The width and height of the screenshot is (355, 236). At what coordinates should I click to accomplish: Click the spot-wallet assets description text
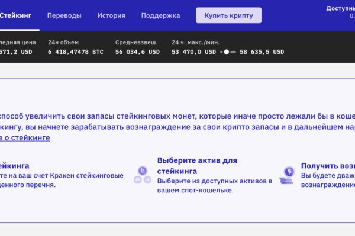tap(214, 185)
